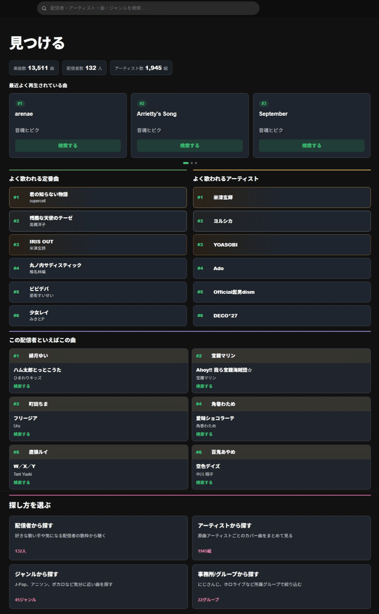Search W/X/Y from 鷹嶺ルイ card
This screenshot has height=614, width=379.
[22, 483]
